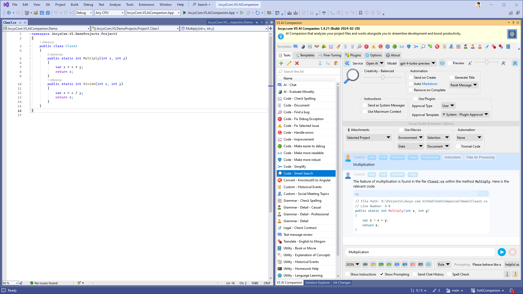Open the Role dropdown
The image size is (523, 294).
444,264
